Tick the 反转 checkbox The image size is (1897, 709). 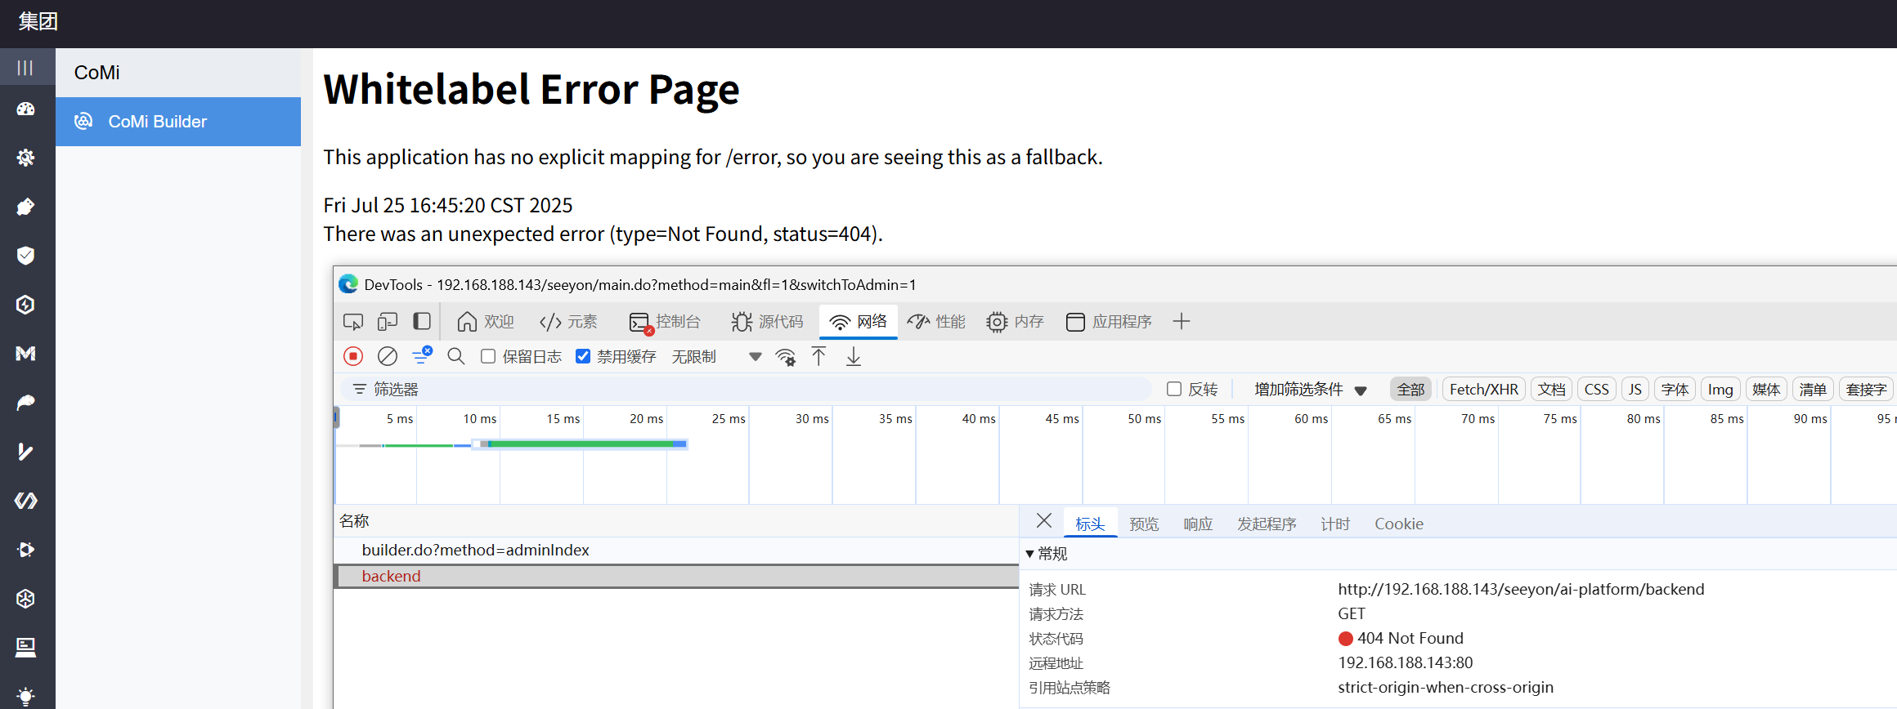point(1174,389)
